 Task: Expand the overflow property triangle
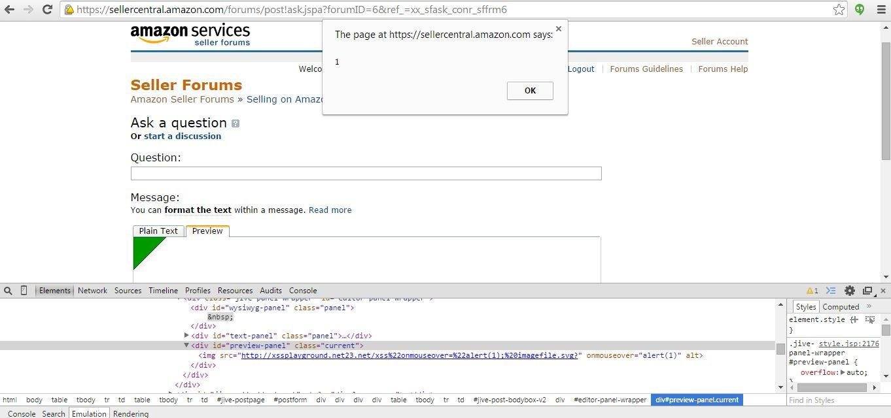pyautogui.click(x=843, y=372)
